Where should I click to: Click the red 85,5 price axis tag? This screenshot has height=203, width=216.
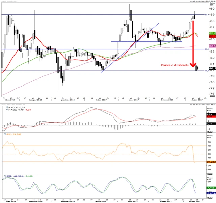pyautogui.click(x=212, y=36)
